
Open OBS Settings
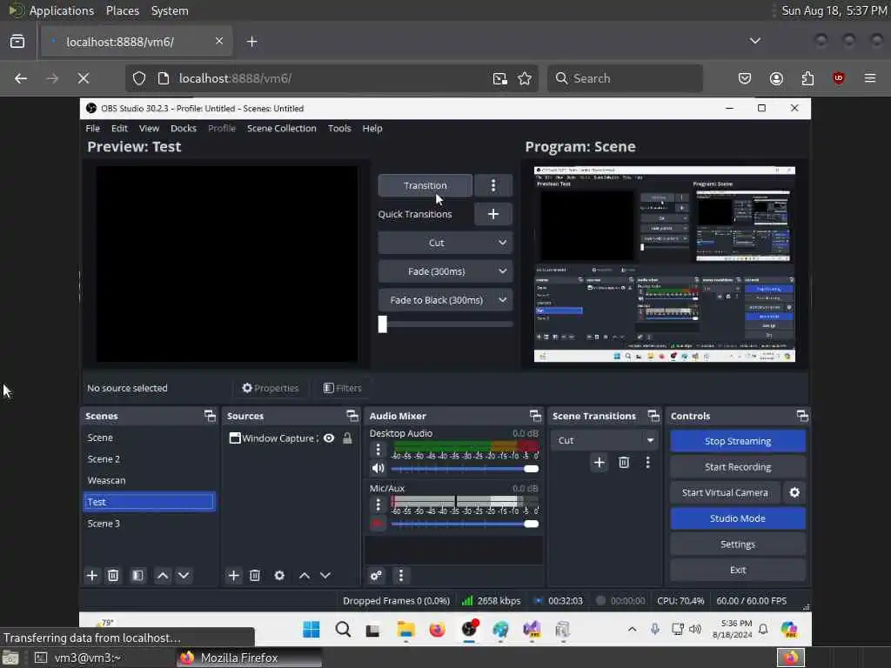coord(738,544)
